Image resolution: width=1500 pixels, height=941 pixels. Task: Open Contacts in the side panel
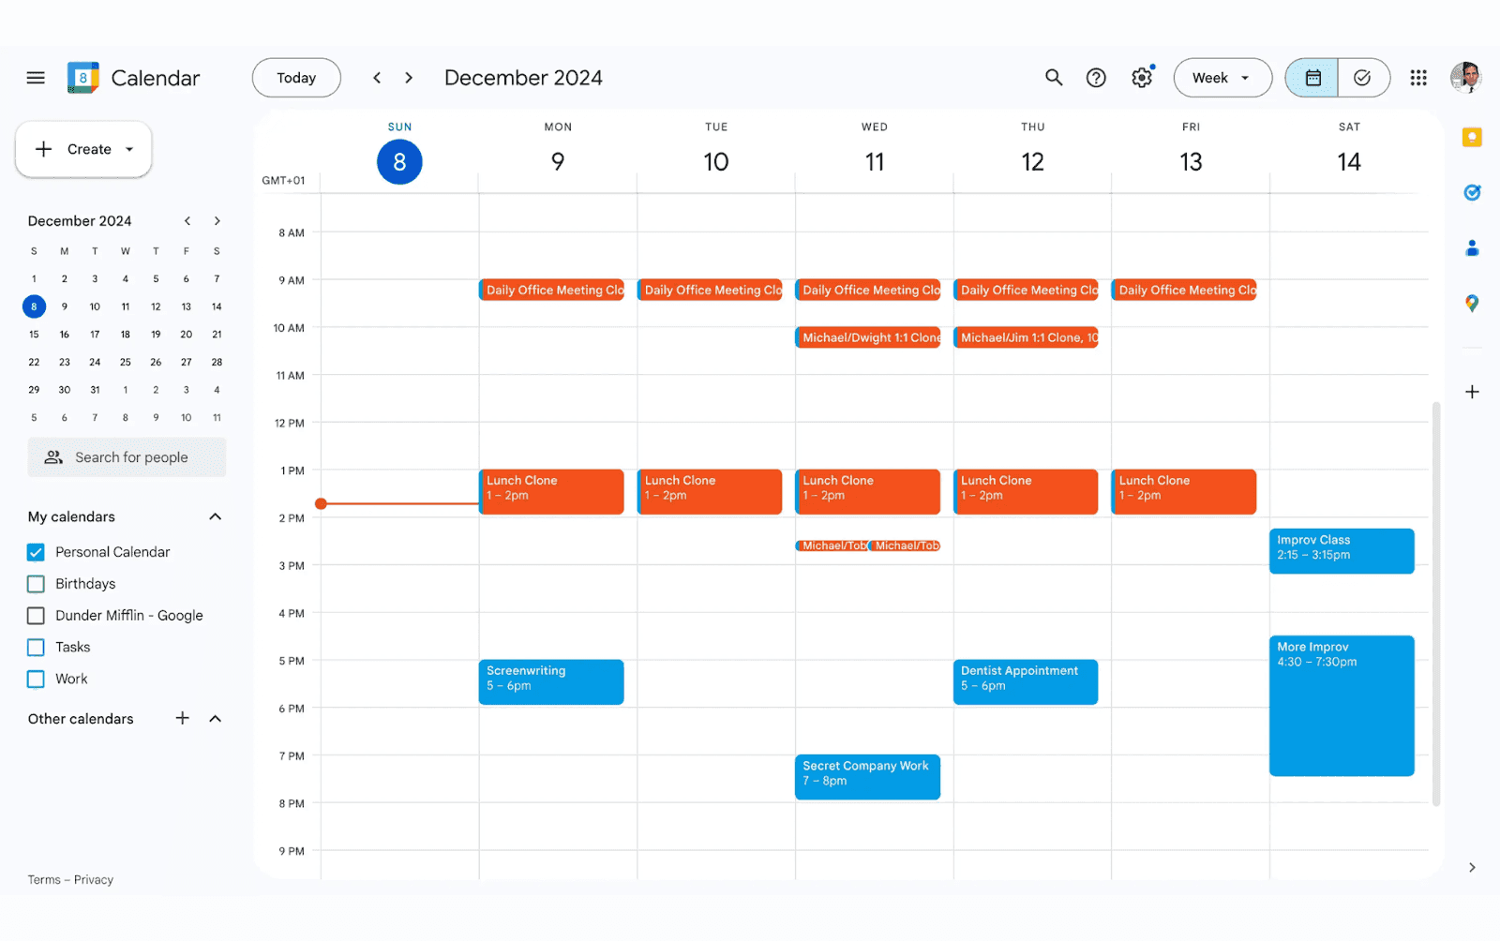coord(1472,247)
